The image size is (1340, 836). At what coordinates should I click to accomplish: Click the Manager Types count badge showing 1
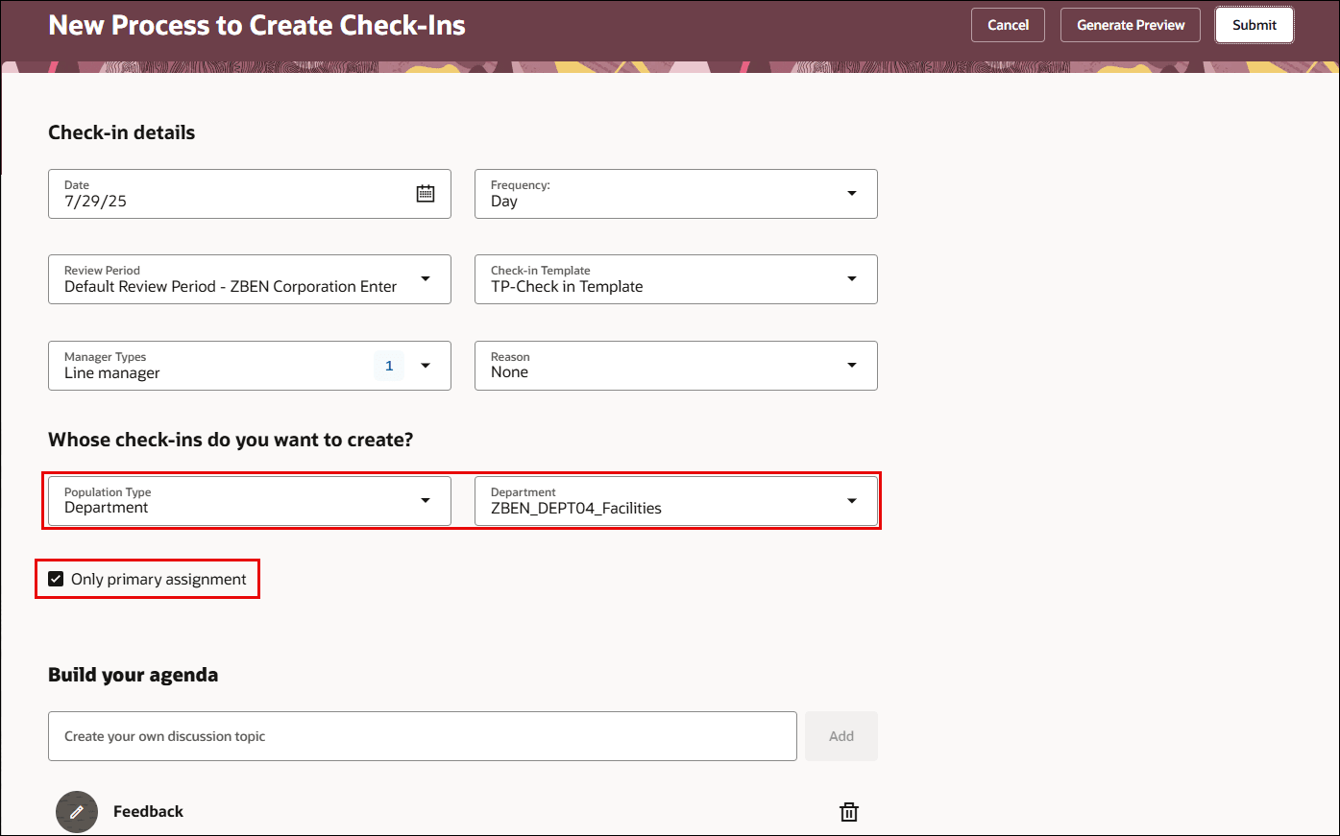coord(389,365)
